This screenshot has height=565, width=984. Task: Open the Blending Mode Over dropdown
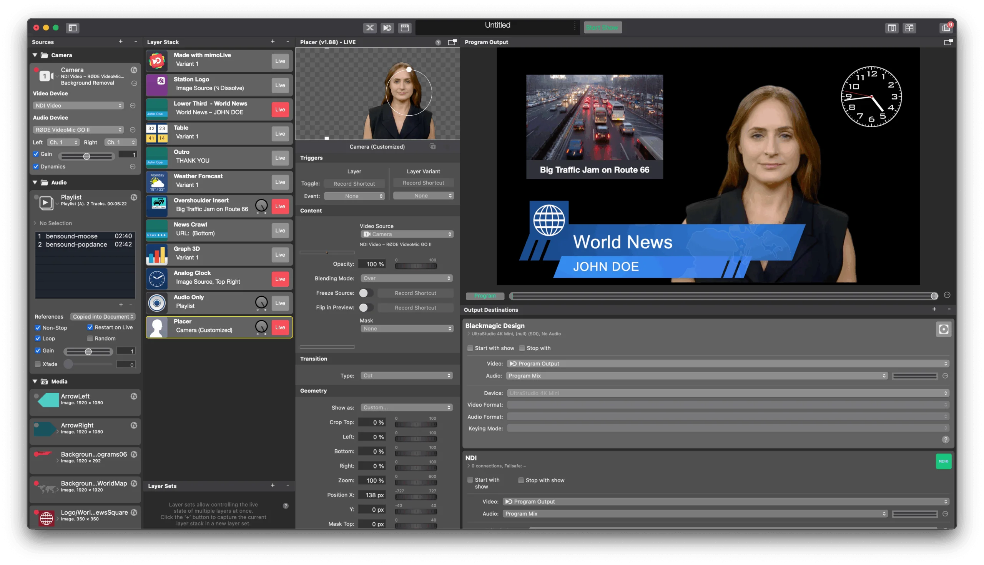(x=407, y=278)
